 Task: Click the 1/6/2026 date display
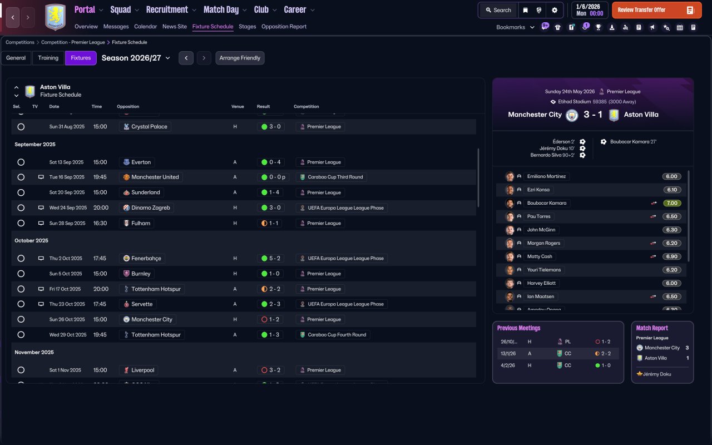click(590, 10)
